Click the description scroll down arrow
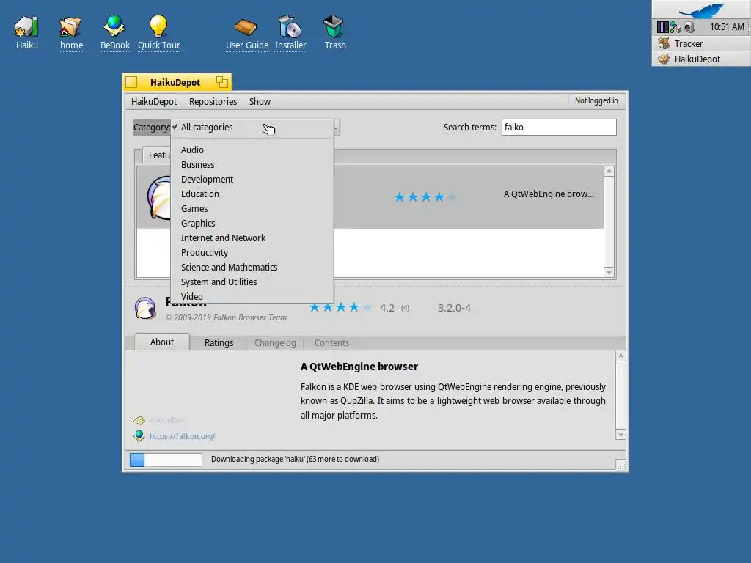The image size is (751, 563). pyautogui.click(x=620, y=435)
